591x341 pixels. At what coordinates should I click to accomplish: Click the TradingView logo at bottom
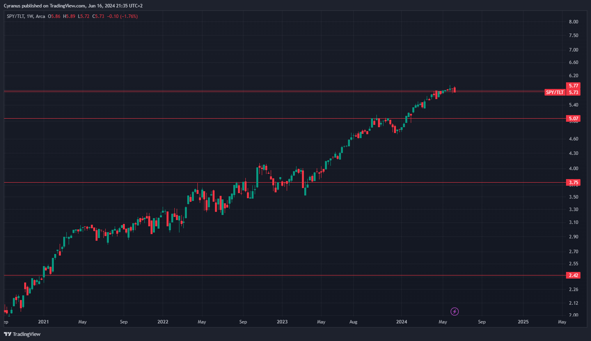pyautogui.click(x=22, y=334)
